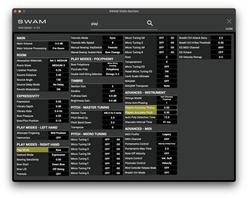Open Gesture Mode Expression dropdown
Viewport: 248px width, 198px height.
pos(59,155)
